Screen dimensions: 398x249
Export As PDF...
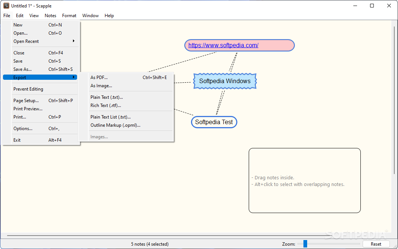click(126, 78)
